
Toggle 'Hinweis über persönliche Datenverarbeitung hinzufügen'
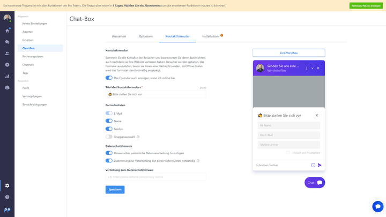tap(109, 153)
